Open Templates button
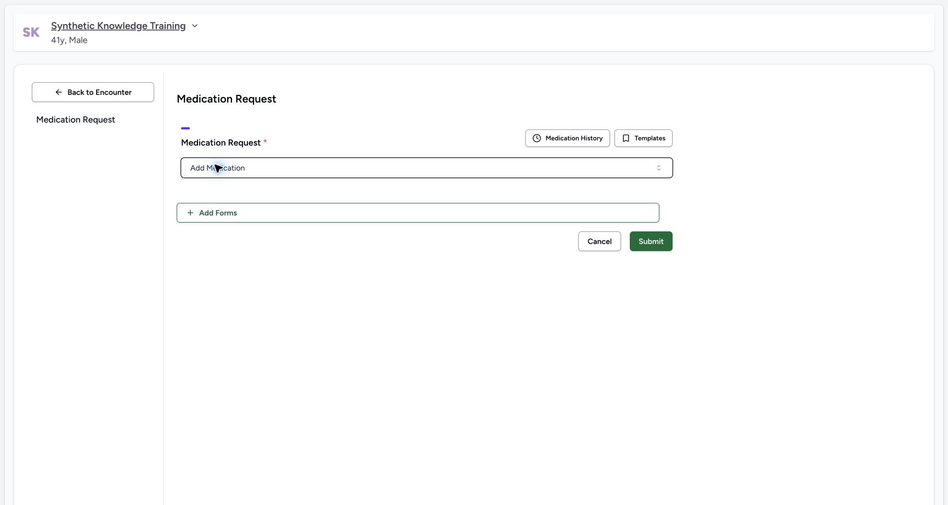948x505 pixels. pos(644,138)
